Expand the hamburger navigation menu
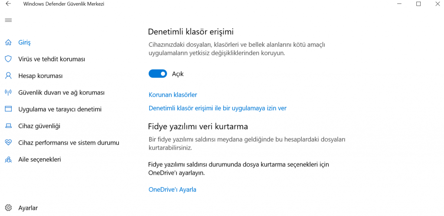Image resolution: width=444 pixels, height=216 pixels. click(x=8, y=20)
